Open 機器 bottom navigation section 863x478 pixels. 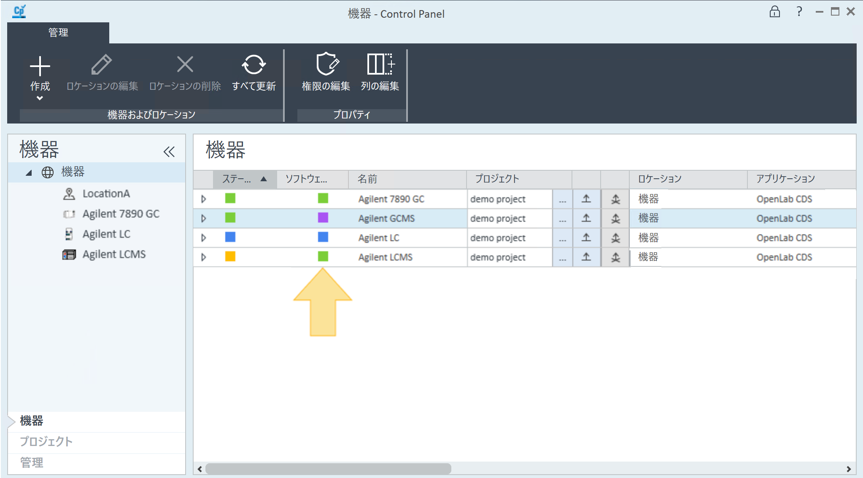tap(97, 421)
